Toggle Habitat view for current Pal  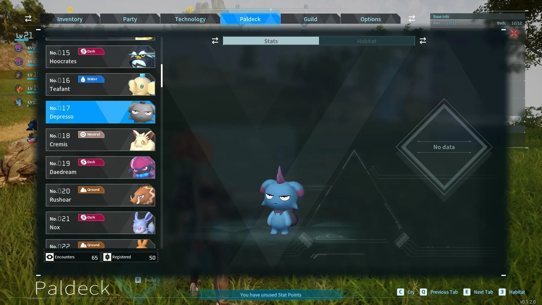pos(367,41)
